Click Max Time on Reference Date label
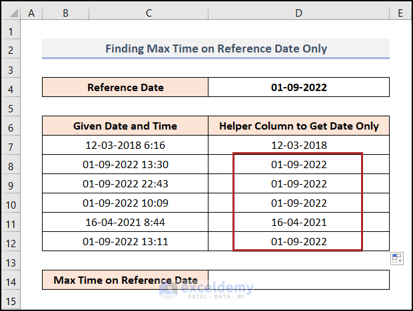This screenshot has width=413, height=311. (x=125, y=280)
